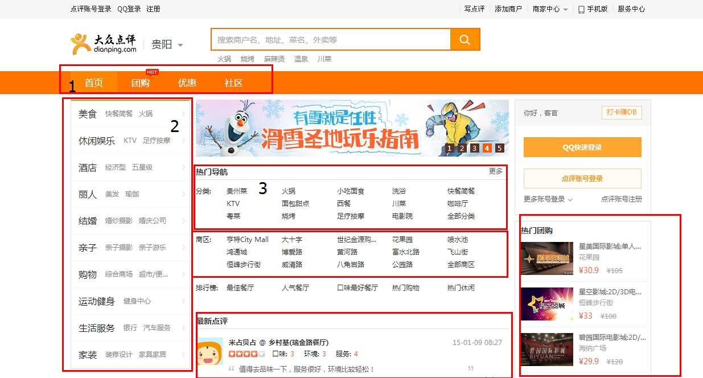The image size is (703, 378).
Task: Expand the 休闲娱乐 category arrow
Action: pos(184,141)
